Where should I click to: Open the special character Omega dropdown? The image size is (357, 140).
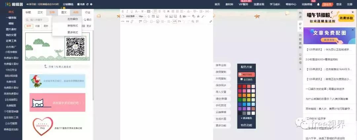[154, 21]
